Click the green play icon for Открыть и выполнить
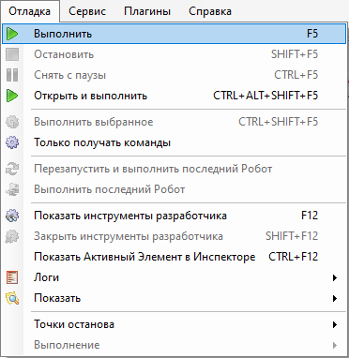Image resolution: width=349 pixels, height=358 pixels. coord(12,96)
